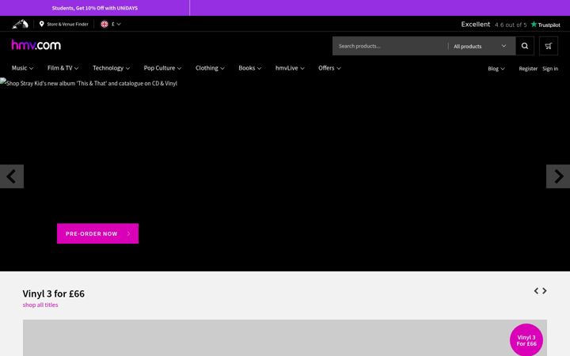Show next Vinyl 3 for £66 items
570x356 pixels.
click(545, 290)
